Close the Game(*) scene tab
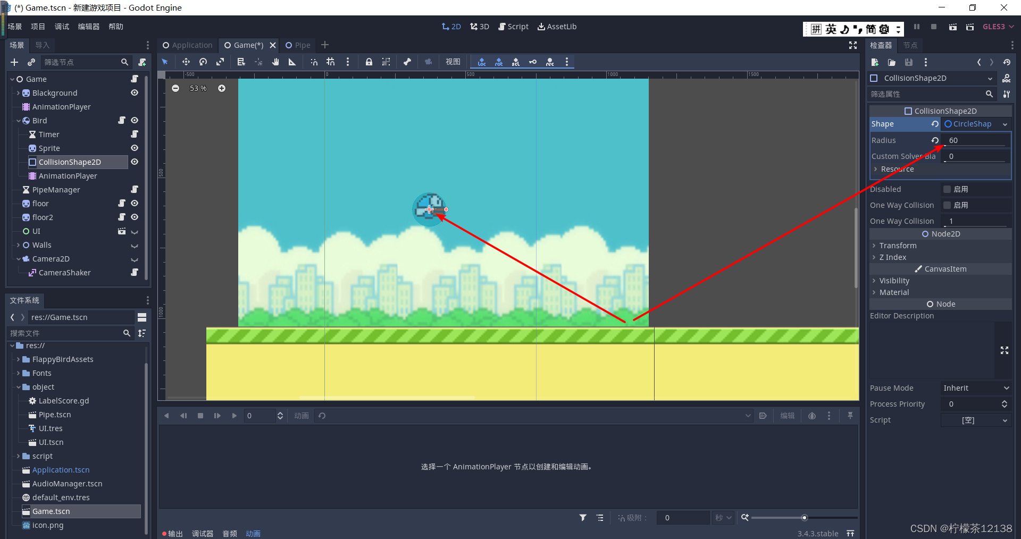Viewport: 1021px width, 539px height. click(273, 45)
